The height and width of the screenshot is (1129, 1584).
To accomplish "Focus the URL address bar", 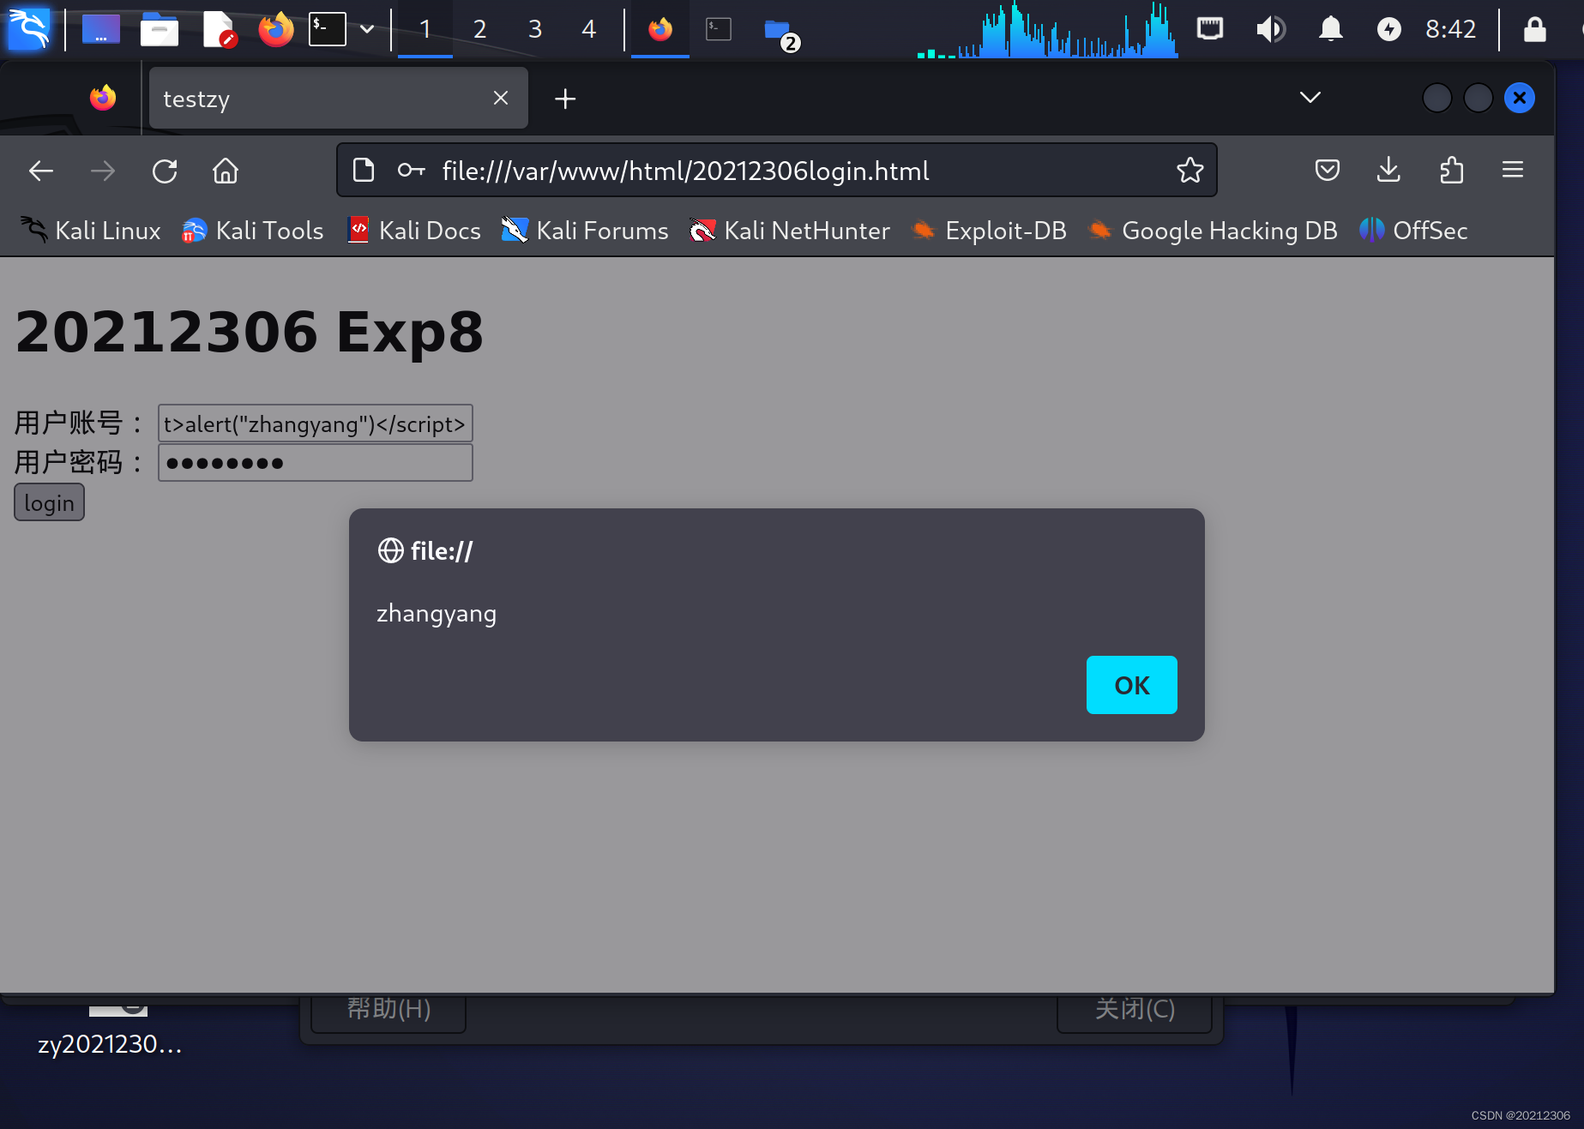I will tap(776, 170).
